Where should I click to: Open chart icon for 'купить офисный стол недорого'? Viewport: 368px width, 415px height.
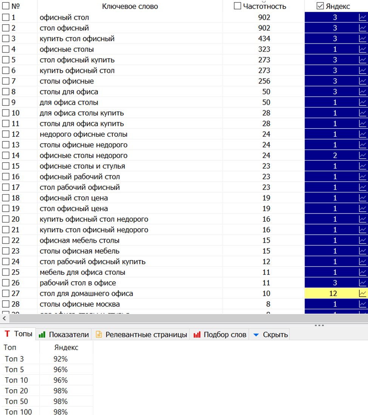(x=362, y=219)
